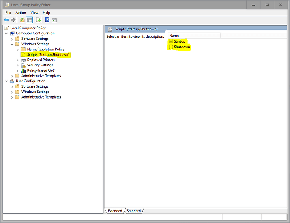Collapse the User Configuration node
The height and width of the screenshot is (223, 290).
(6, 81)
